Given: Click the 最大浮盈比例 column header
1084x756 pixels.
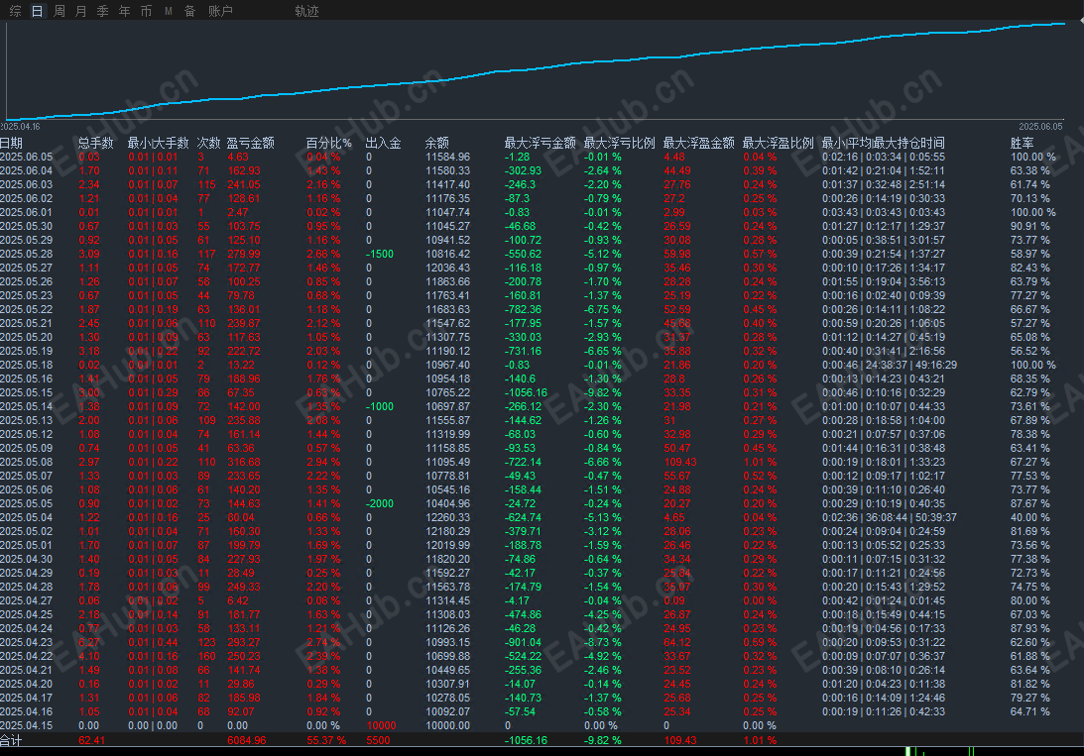Looking at the screenshot, I should [x=779, y=143].
